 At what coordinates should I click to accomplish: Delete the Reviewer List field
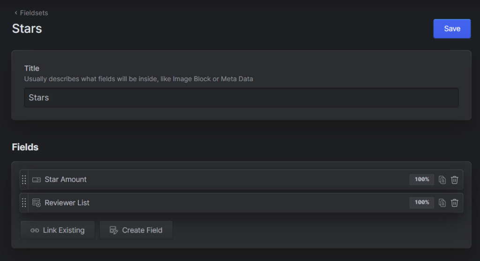454,203
